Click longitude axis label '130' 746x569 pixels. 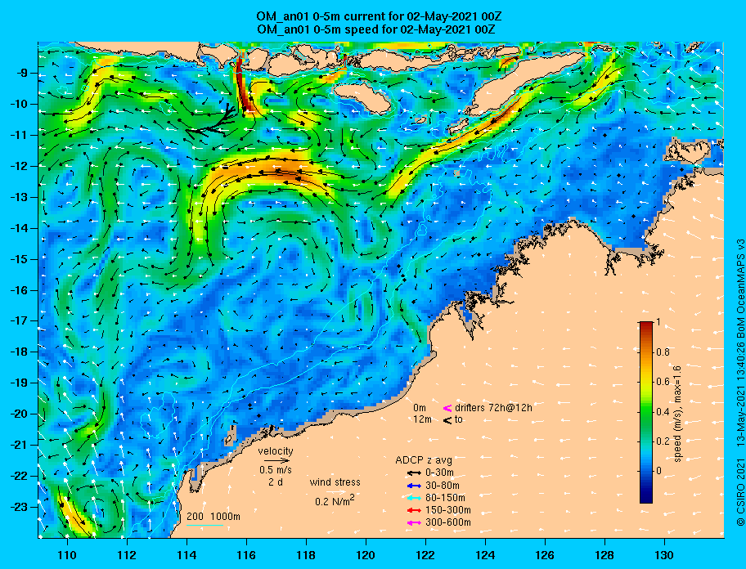(x=664, y=555)
